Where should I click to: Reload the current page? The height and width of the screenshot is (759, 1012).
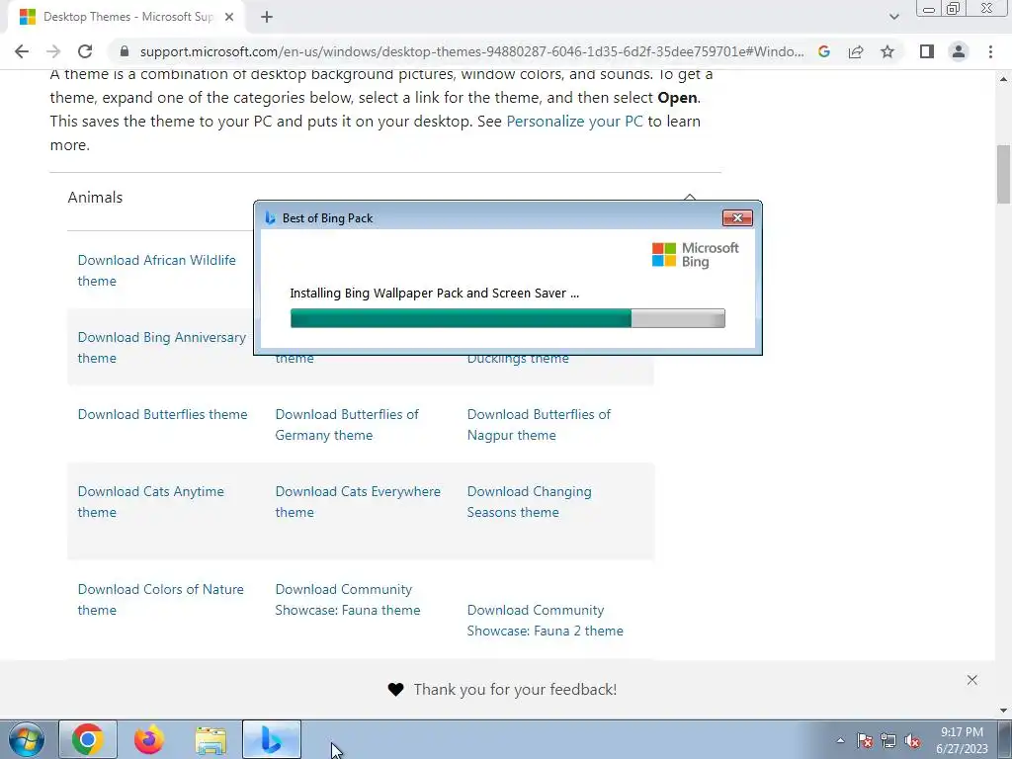click(x=85, y=51)
